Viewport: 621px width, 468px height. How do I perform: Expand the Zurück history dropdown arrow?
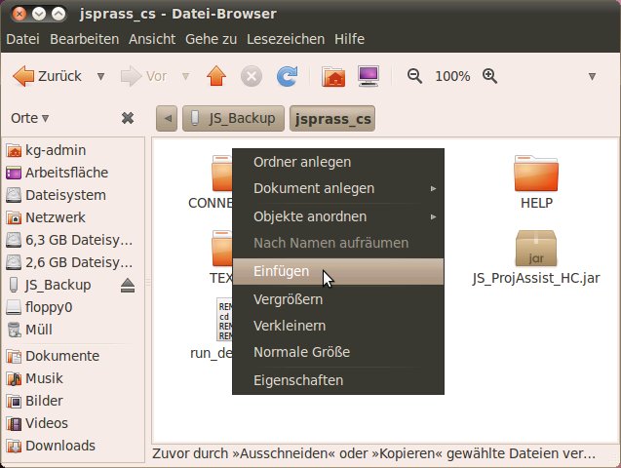click(100, 76)
